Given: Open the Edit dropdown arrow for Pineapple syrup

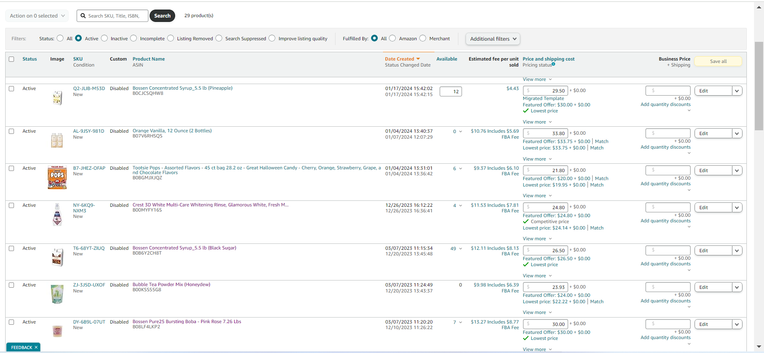Looking at the screenshot, I should point(737,91).
